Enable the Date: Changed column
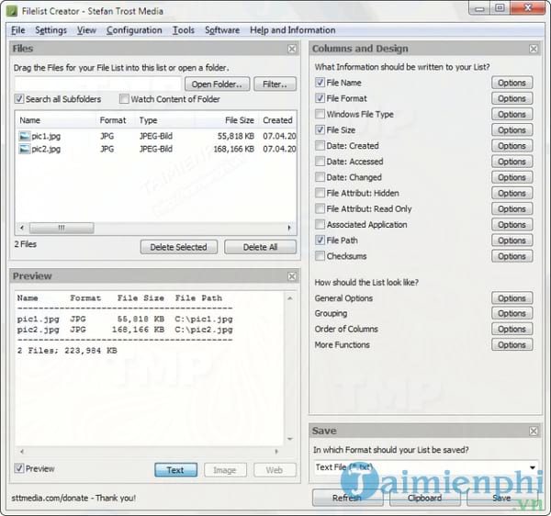 tap(320, 177)
